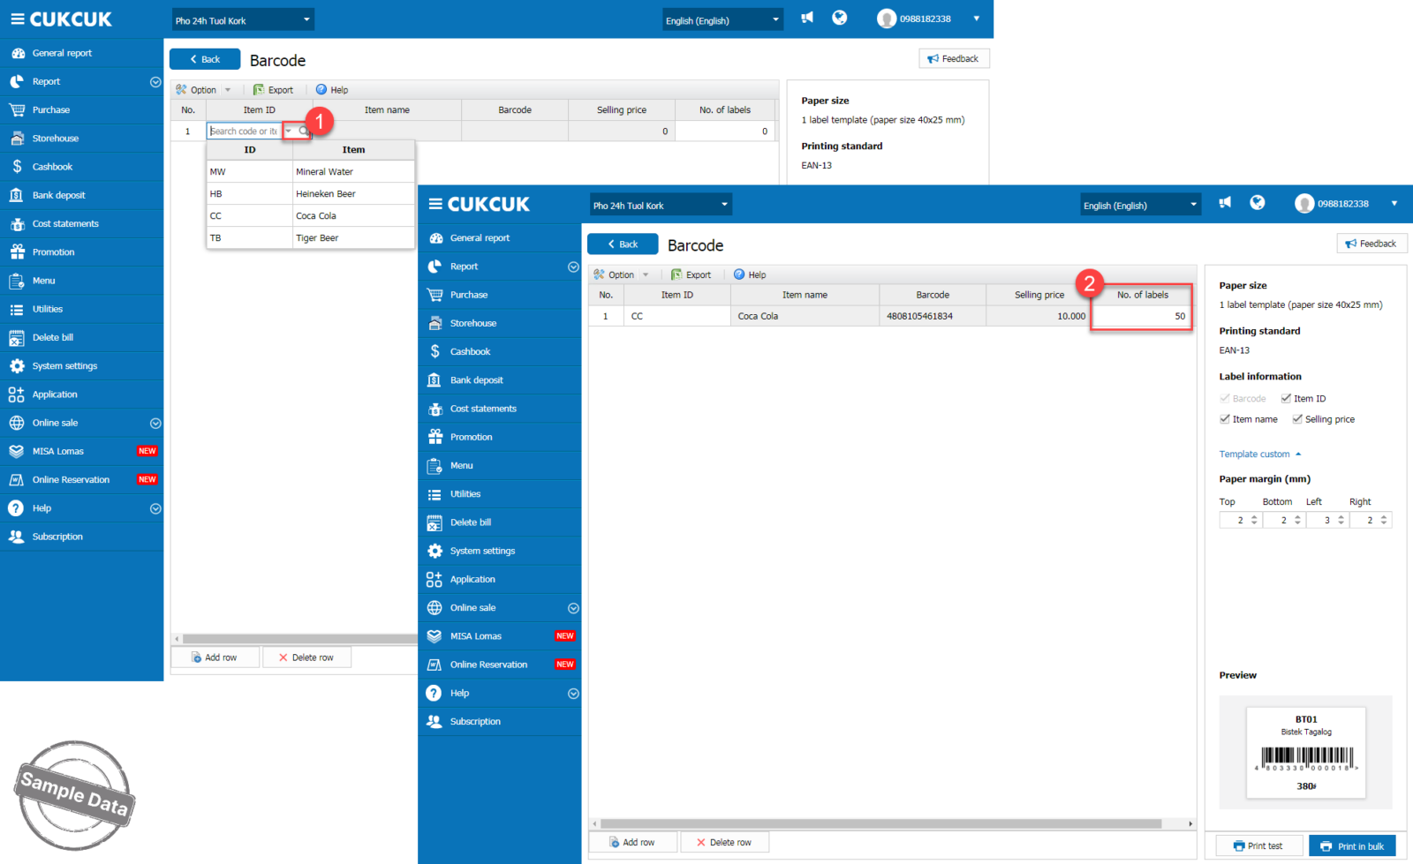
Task: Open Delete bill in the front sidebar
Action: pos(471,522)
